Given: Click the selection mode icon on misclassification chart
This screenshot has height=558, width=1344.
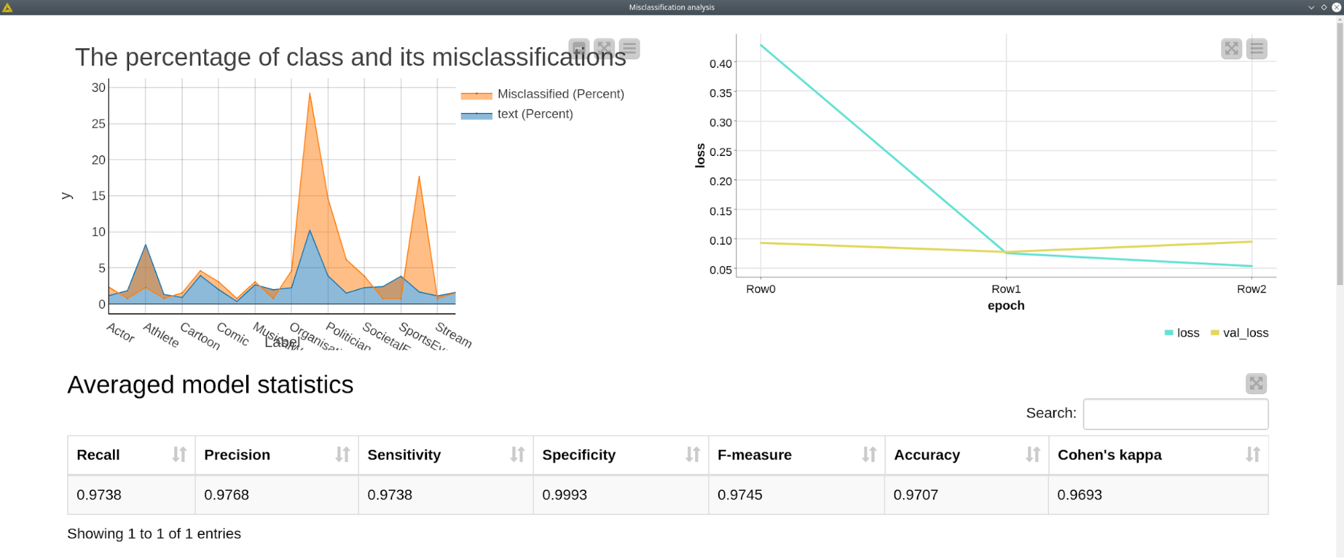Looking at the screenshot, I should (x=579, y=48).
